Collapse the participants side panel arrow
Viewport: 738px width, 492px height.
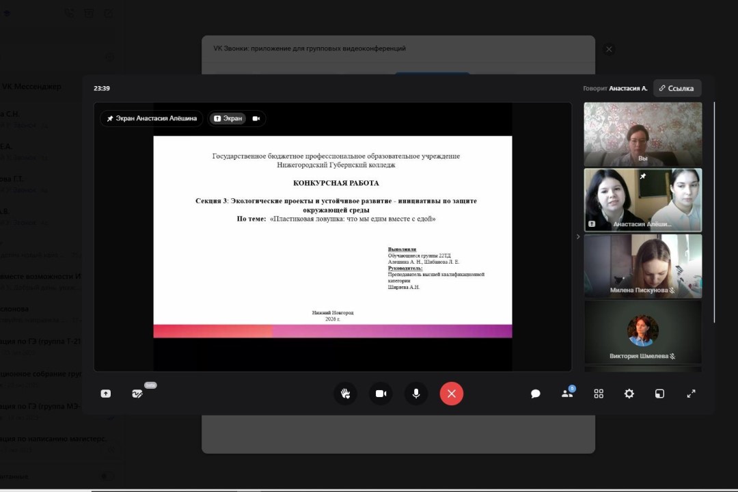(x=578, y=236)
